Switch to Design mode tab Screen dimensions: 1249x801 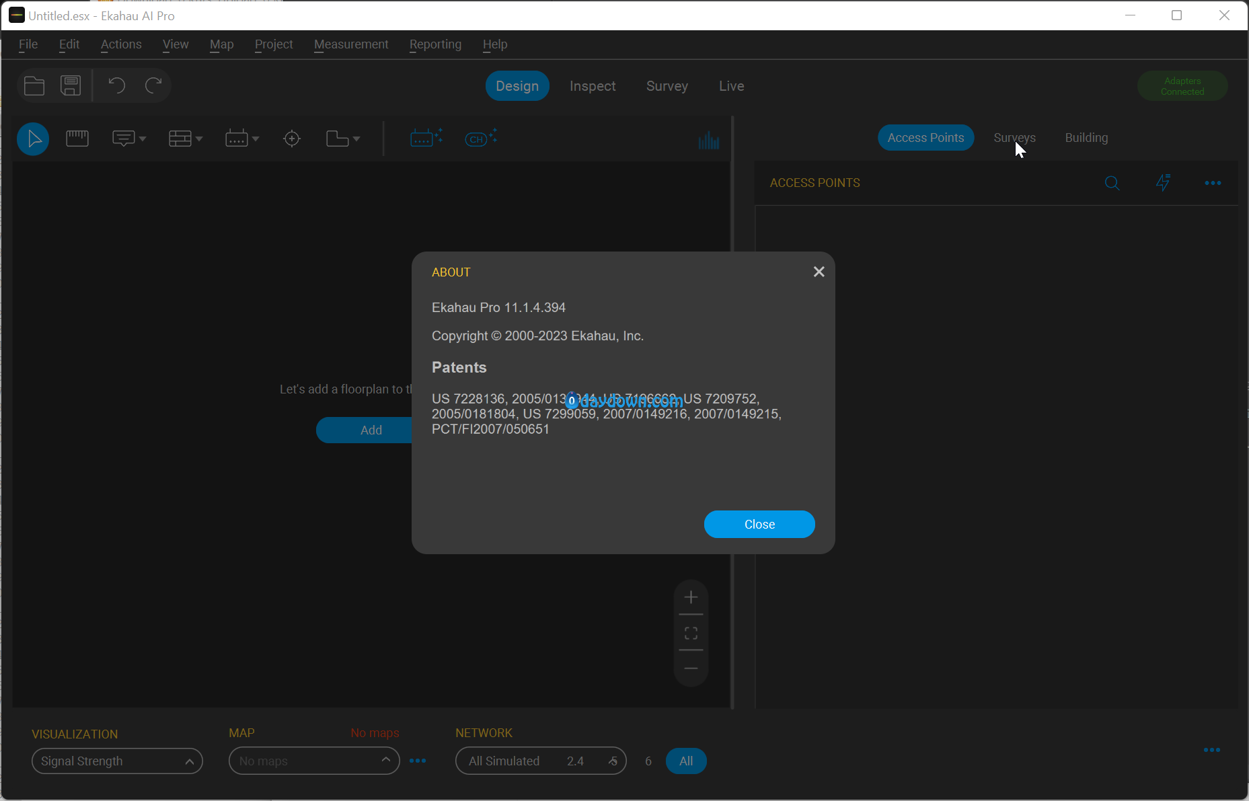pyautogui.click(x=517, y=86)
